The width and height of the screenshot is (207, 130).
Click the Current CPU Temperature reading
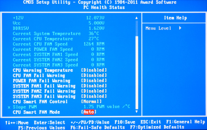tap(94, 39)
